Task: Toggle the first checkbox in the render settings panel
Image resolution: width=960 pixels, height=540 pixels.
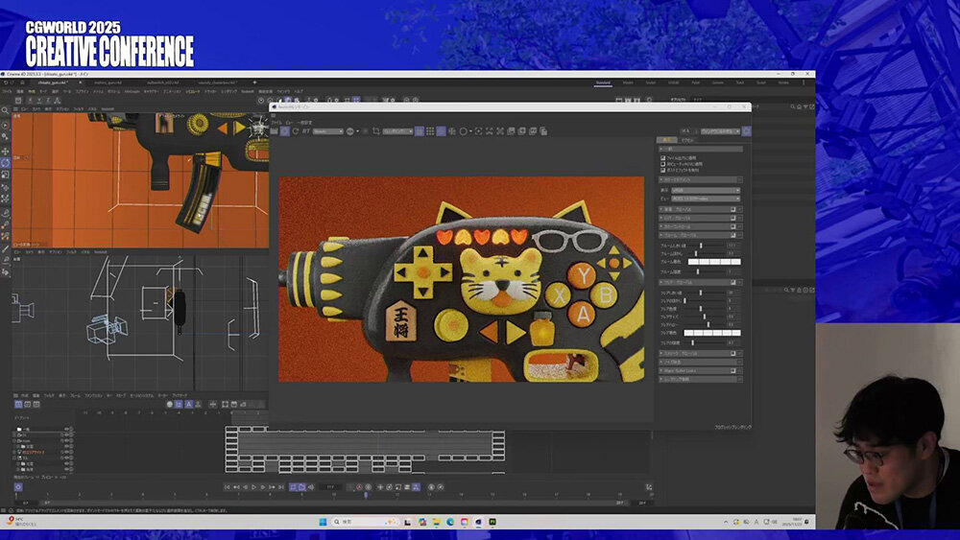Action: 662,158
